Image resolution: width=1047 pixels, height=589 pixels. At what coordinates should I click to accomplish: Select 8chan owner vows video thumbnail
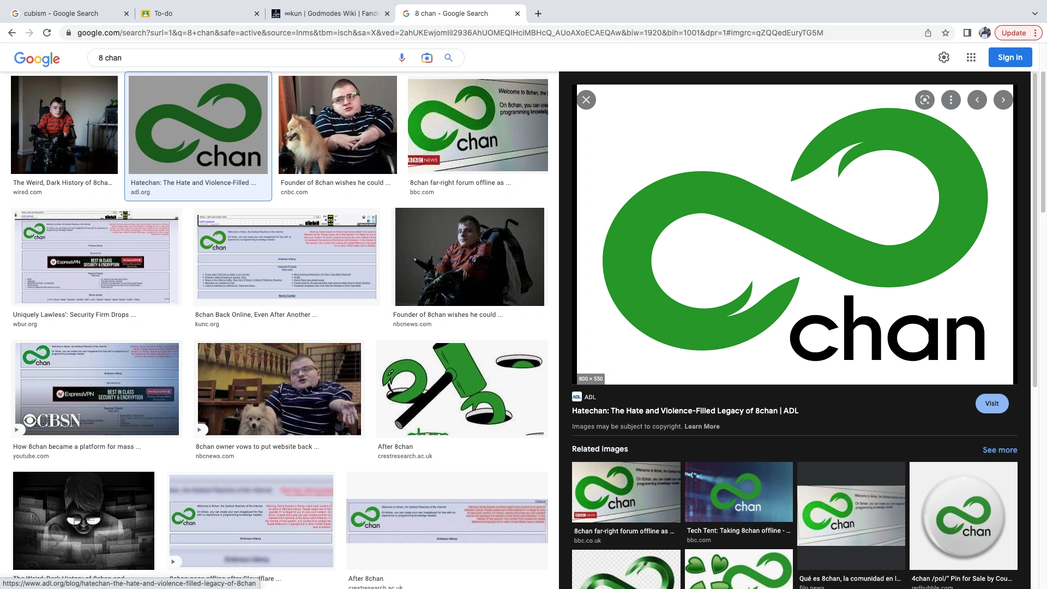click(x=279, y=389)
